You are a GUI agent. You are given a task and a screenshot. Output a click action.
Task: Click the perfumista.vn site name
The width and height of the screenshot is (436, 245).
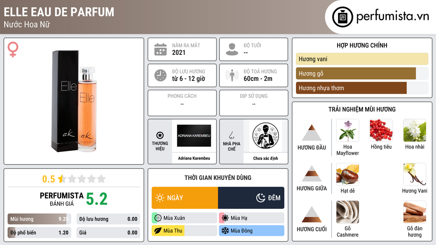tap(393, 17)
